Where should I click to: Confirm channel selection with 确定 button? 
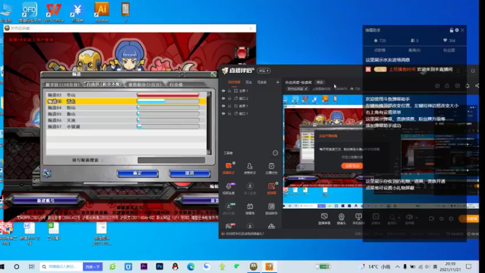[138, 174]
